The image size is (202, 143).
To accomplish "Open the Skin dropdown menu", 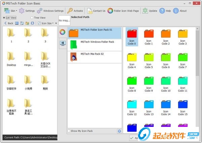I will (10, 11).
